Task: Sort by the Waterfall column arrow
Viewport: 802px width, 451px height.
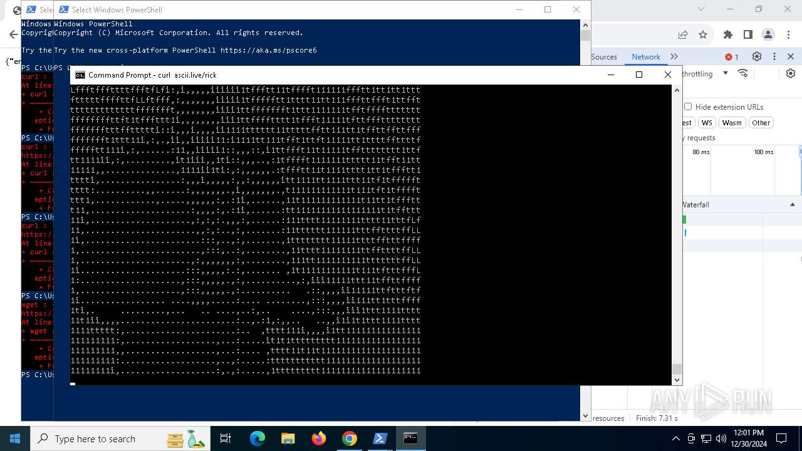Action: coord(792,205)
